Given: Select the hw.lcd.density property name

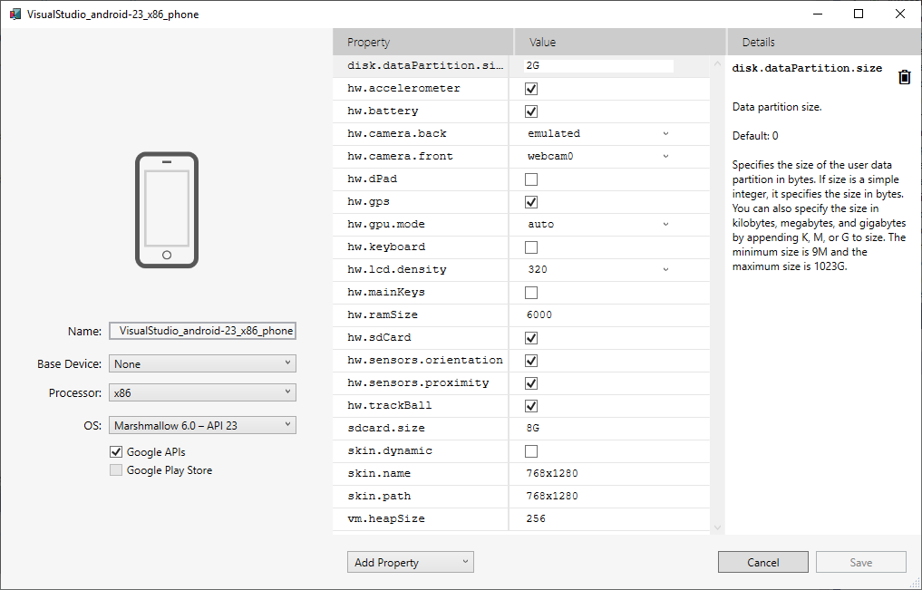Looking at the screenshot, I should [x=396, y=270].
